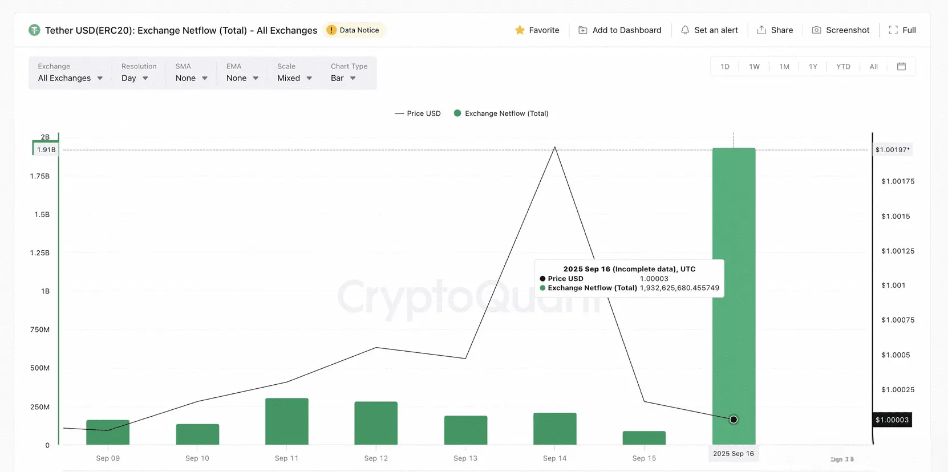The width and height of the screenshot is (948, 472).
Task: Click the Sep 09 netflow bar
Action: [108, 433]
